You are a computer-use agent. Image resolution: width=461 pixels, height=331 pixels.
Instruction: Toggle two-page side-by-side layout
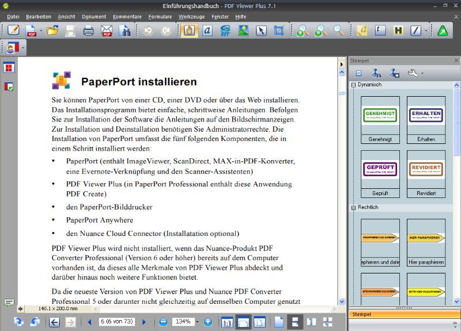pyautogui.click(x=311, y=322)
